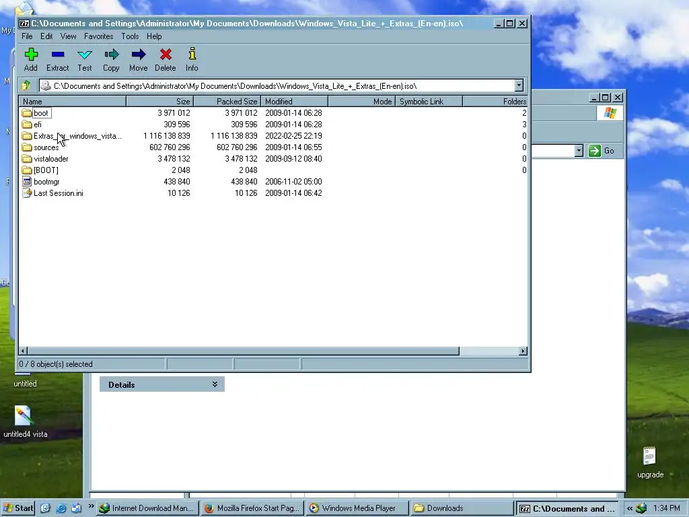Click the Start button
Image resolution: width=689 pixels, height=517 pixels.
[x=18, y=508]
